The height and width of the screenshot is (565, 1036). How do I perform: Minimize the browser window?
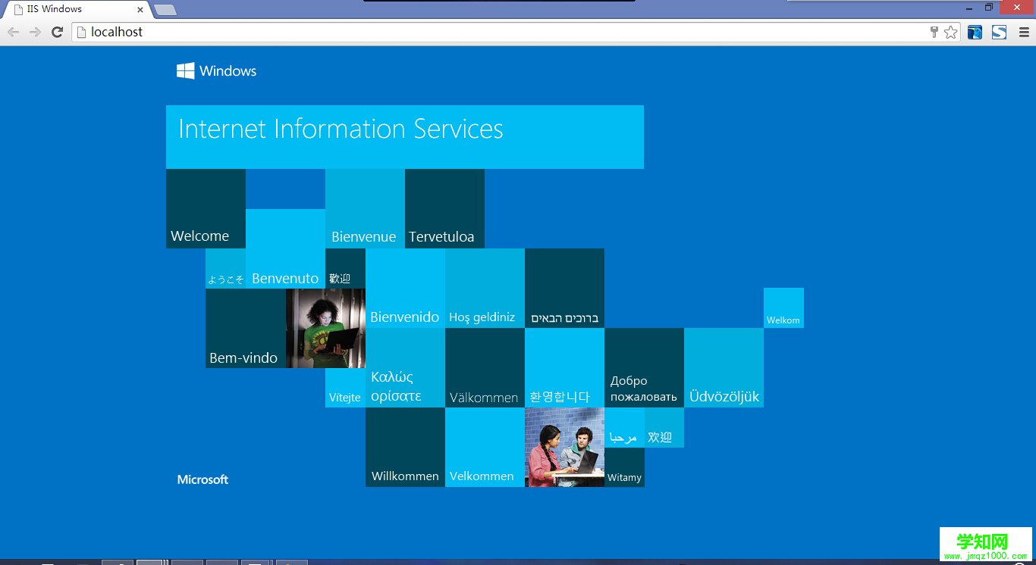(969, 8)
